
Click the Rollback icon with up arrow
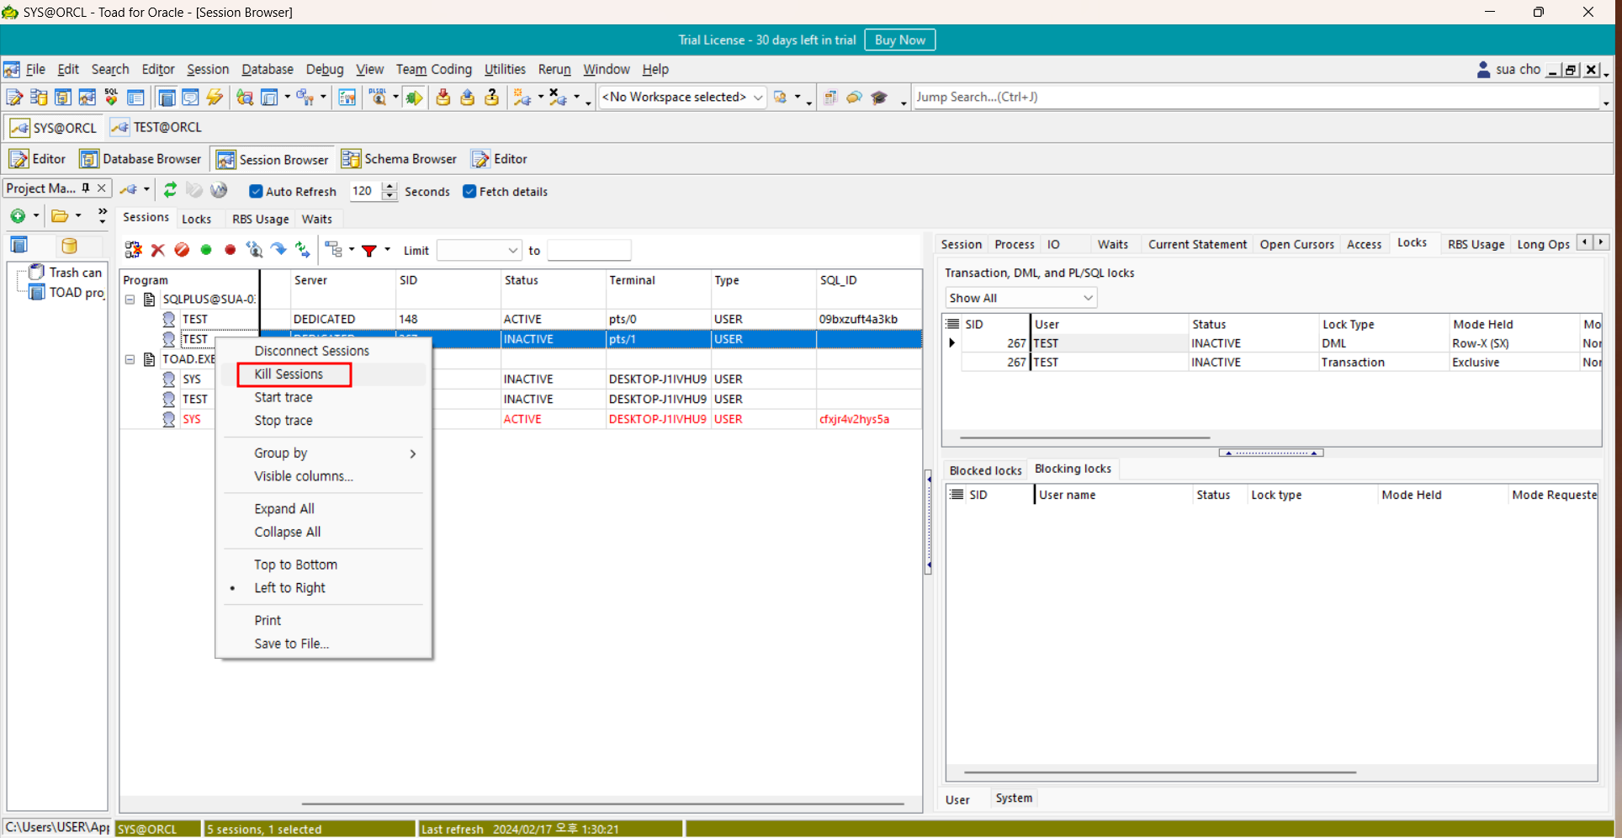(x=467, y=98)
